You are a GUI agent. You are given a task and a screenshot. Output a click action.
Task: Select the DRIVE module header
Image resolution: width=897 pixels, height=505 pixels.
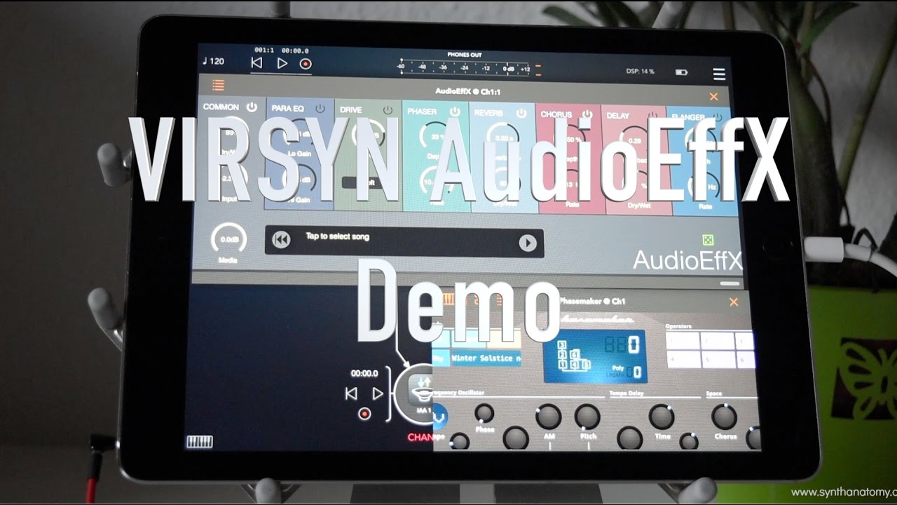pyautogui.click(x=351, y=110)
